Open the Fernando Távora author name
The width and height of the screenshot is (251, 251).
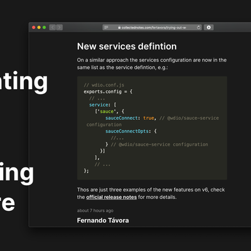pyautogui.click(x=103, y=220)
